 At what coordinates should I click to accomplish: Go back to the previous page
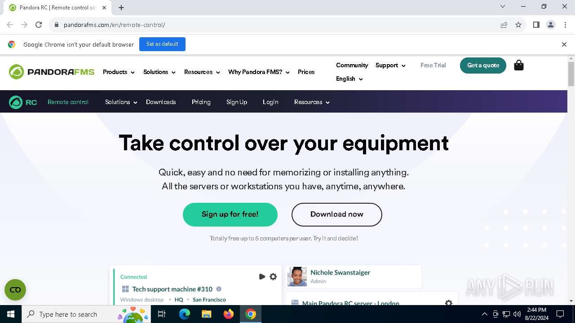point(10,25)
